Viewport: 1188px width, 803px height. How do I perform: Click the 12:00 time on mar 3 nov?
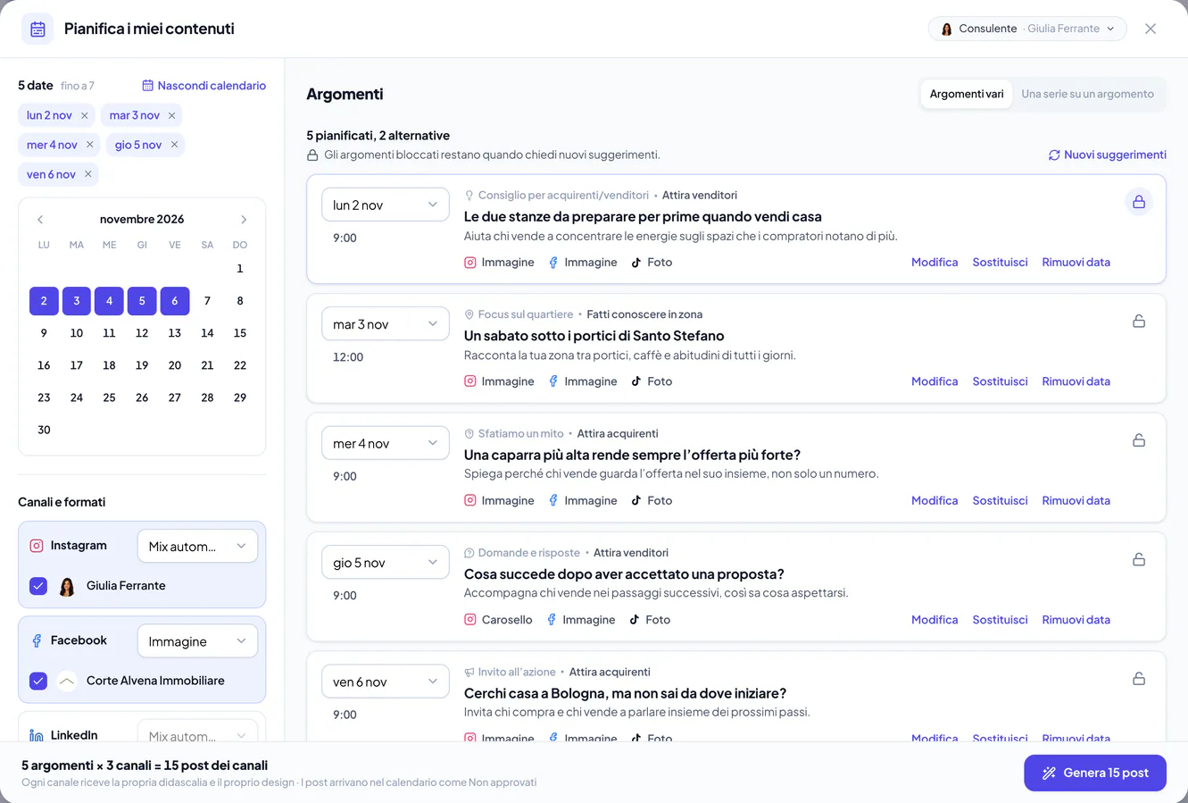point(348,357)
